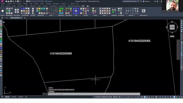Click the Autodesk account user icon
This screenshot has height=103, width=183.
[144, 1]
